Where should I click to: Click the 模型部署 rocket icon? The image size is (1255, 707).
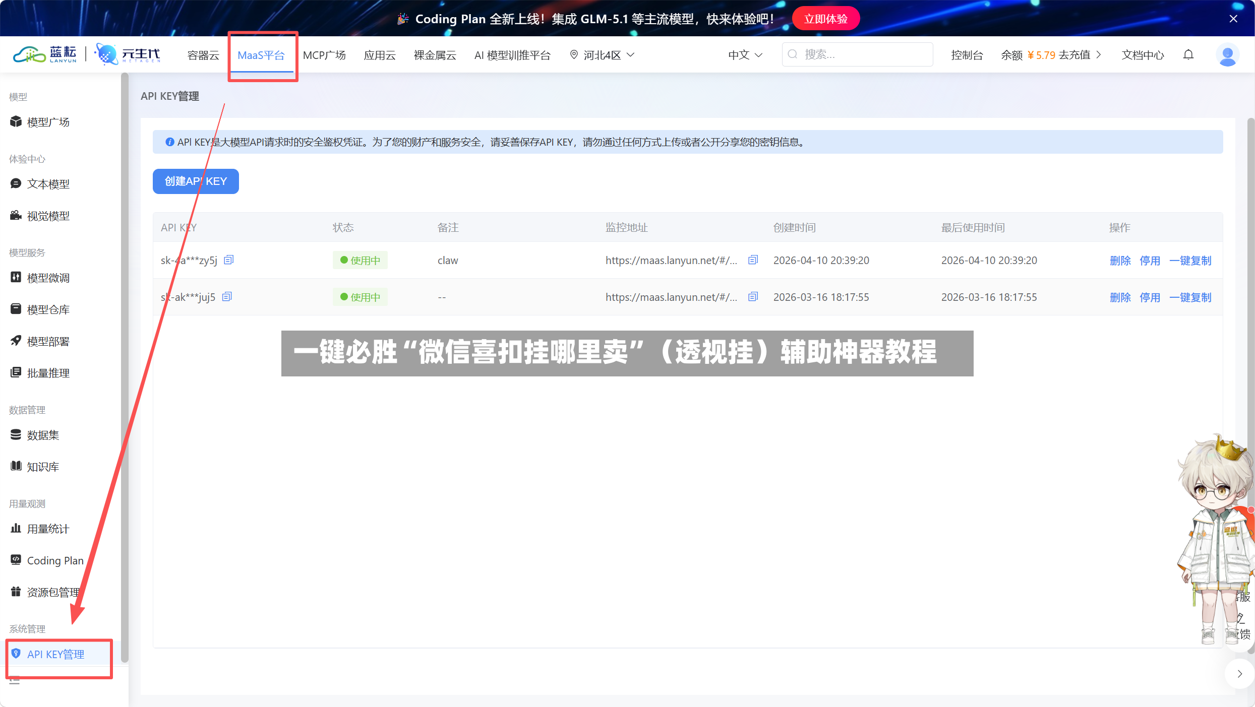point(16,341)
